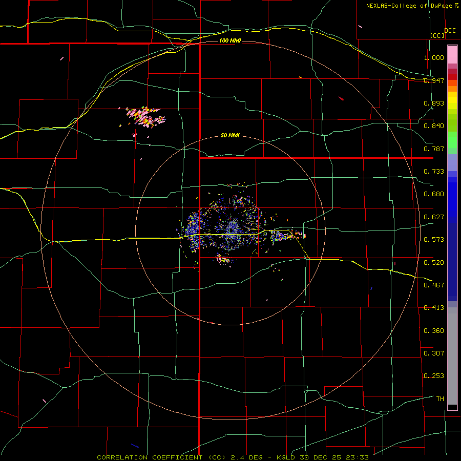This screenshot has height=461, width=461.
Task: Pick the red segment of the color bar
Action: pyautogui.click(x=452, y=77)
